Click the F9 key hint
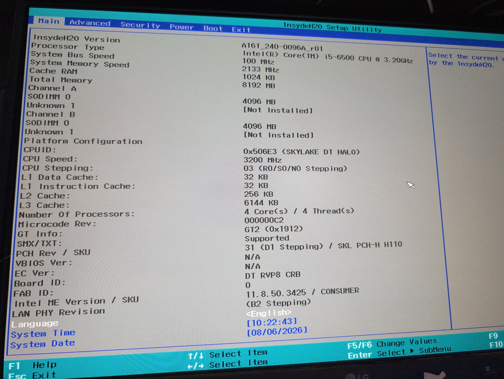504x379 pixels. pos(493,336)
